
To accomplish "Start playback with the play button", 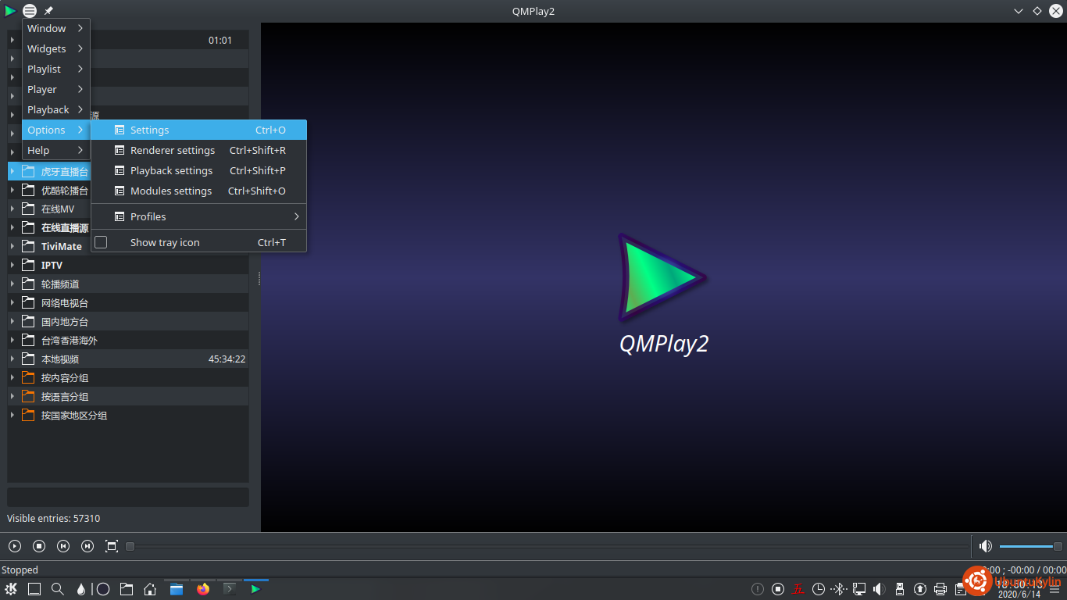I will 15,546.
